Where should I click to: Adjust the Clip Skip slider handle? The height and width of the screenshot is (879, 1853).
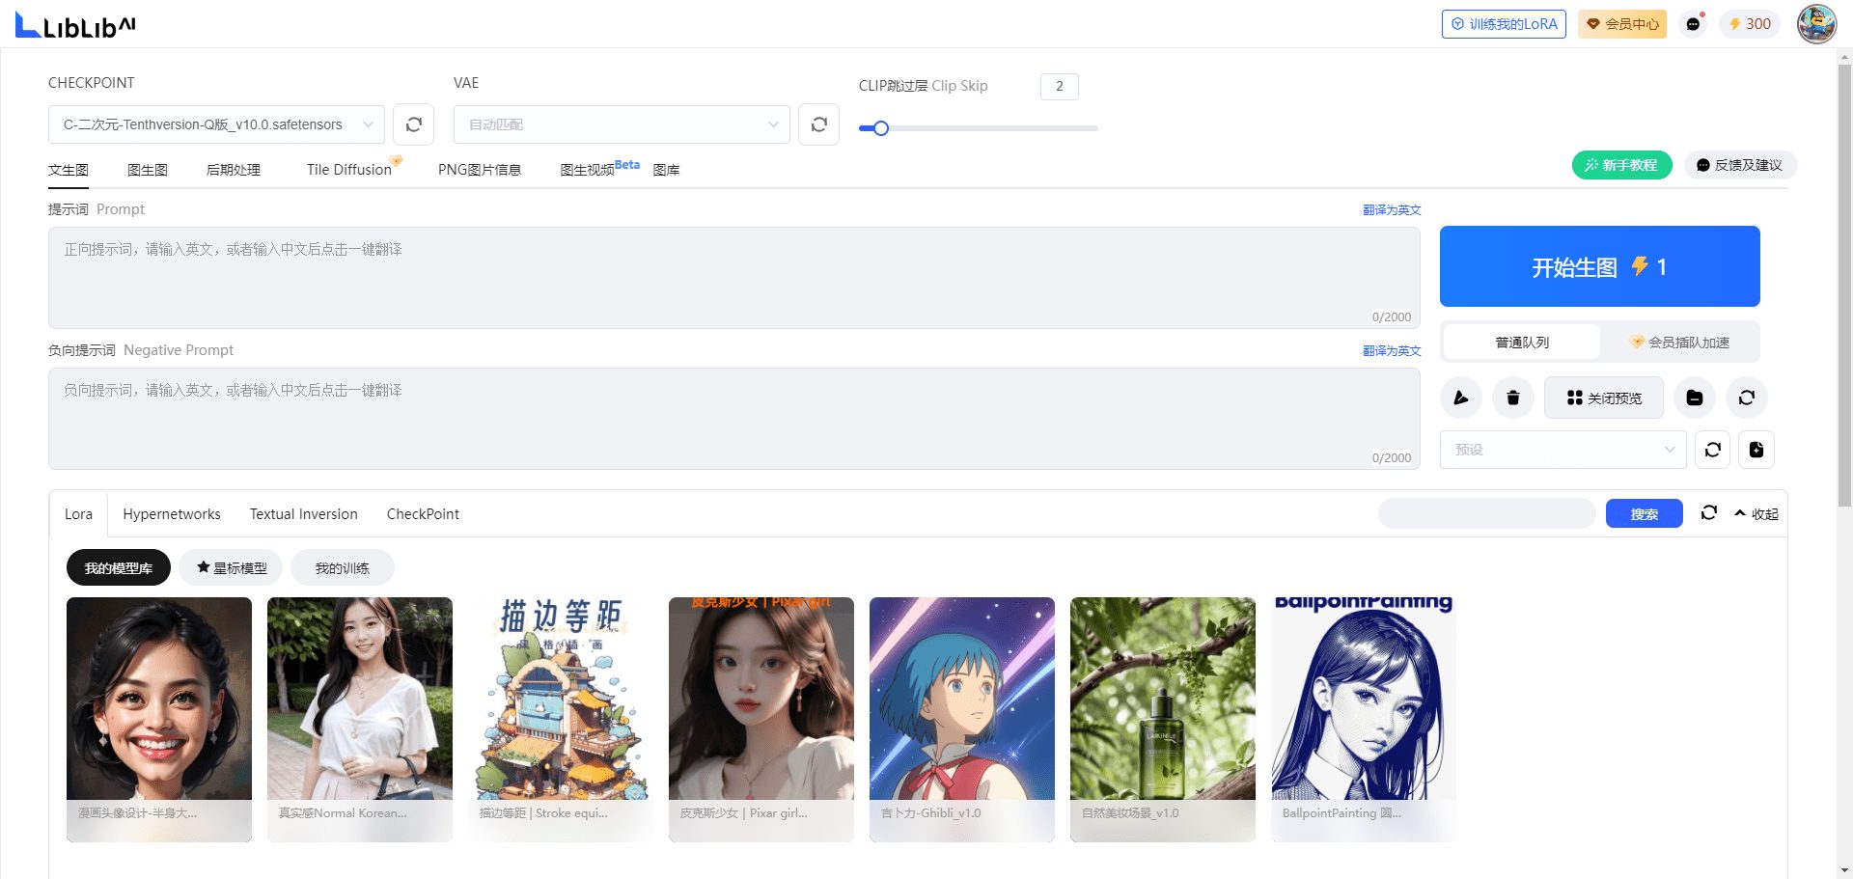880,128
